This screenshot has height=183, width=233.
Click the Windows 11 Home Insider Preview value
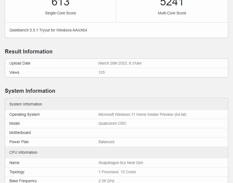pos(142,114)
